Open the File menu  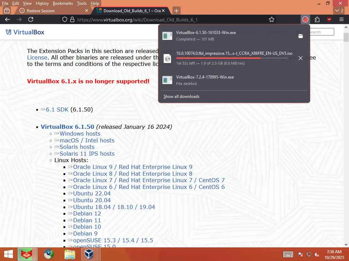click(x=5, y=3)
